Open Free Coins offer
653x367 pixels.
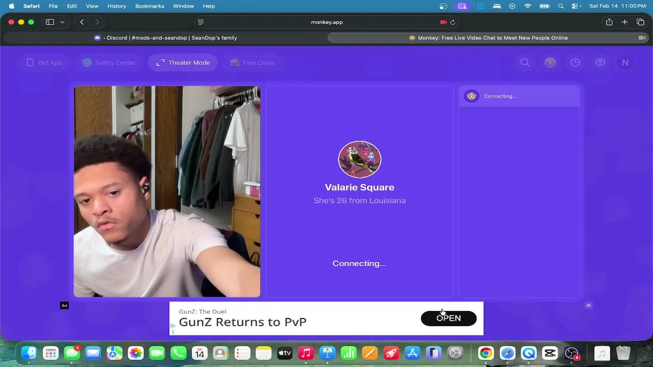click(x=252, y=63)
